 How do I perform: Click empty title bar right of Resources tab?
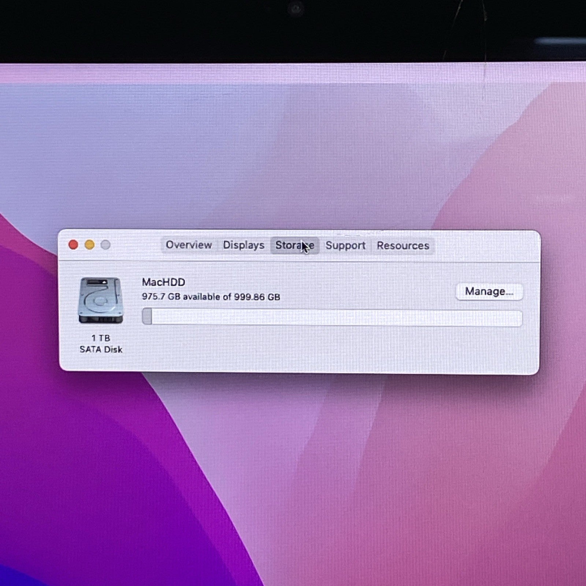(x=483, y=245)
